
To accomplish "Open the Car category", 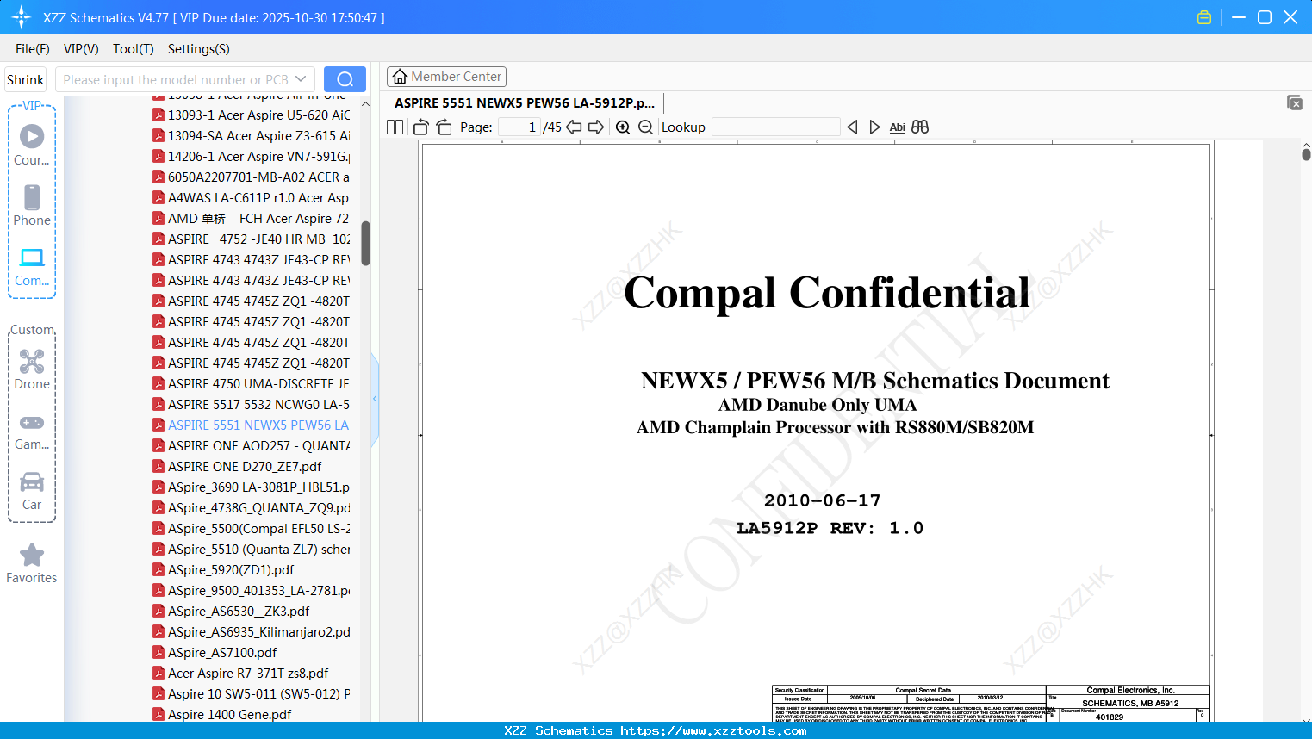I will [x=32, y=491].
